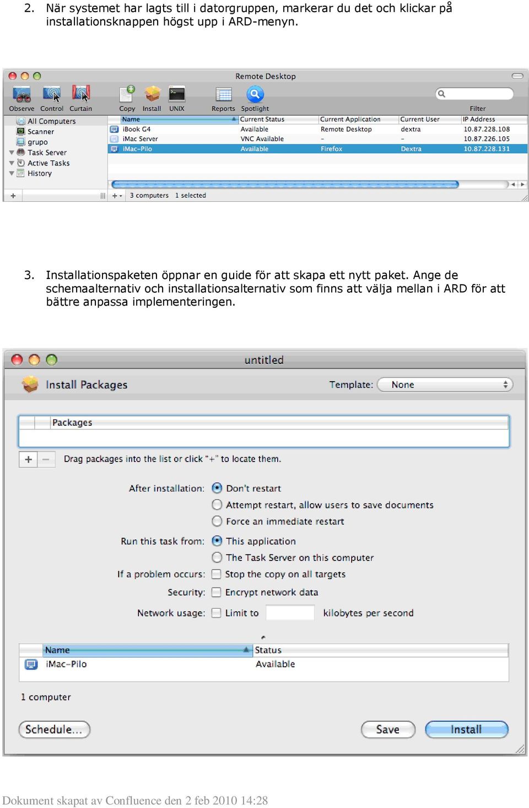Viewport: 529px width, 808px height.
Task: Click the Save button
Action: point(388,729)
